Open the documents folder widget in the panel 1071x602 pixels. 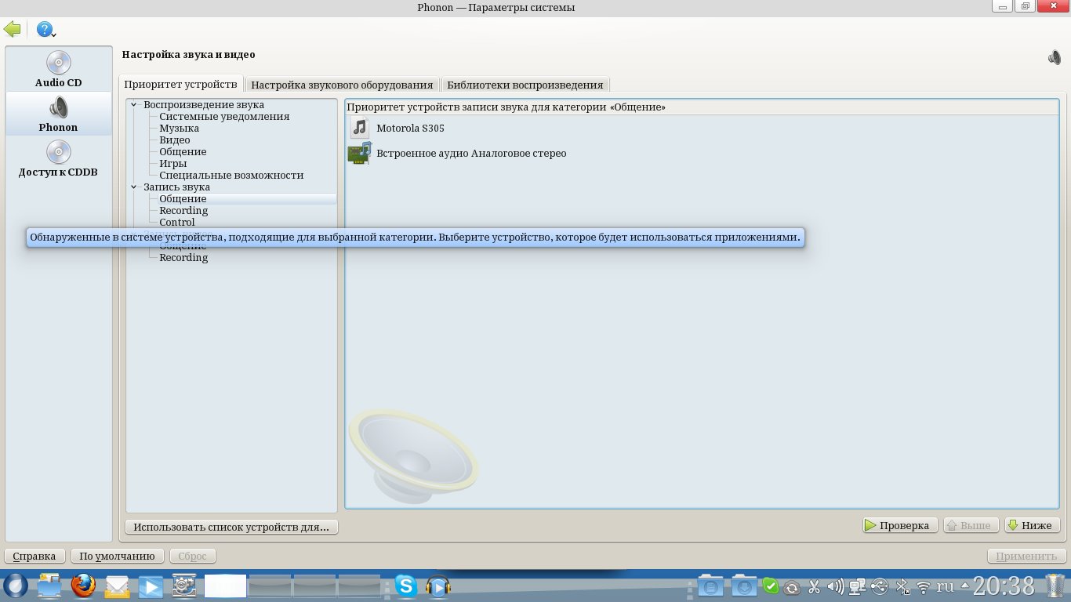(711, 586)
